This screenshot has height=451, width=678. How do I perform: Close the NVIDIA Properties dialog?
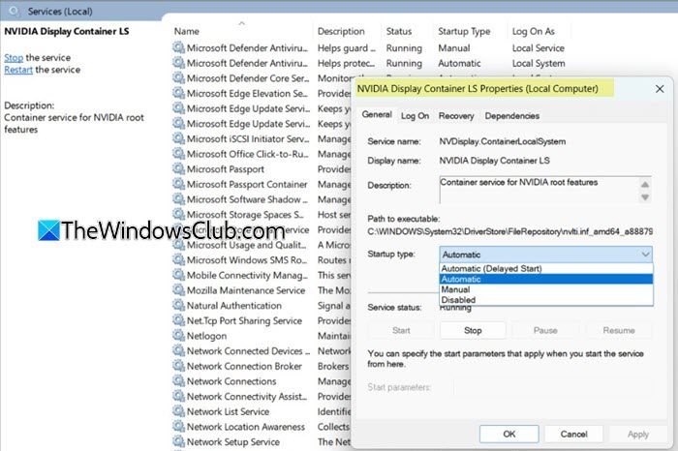click(x=660, y=89)
